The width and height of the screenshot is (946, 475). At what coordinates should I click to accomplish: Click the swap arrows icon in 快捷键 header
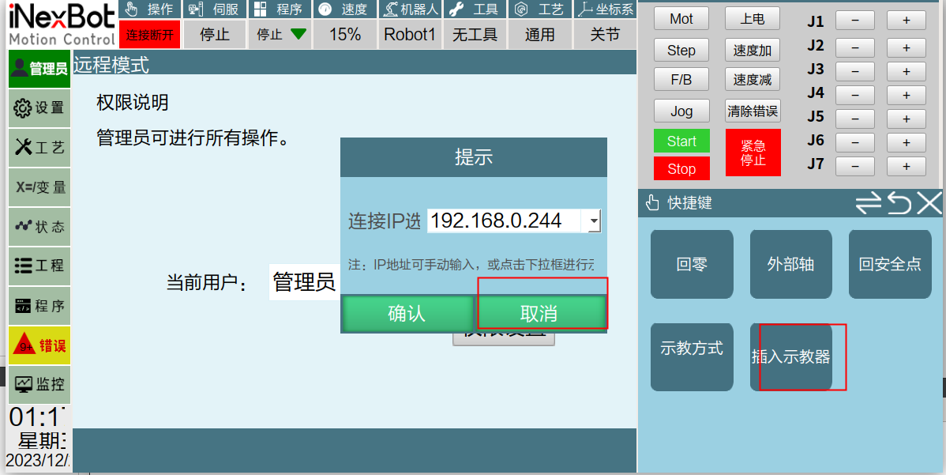point(868,203)
